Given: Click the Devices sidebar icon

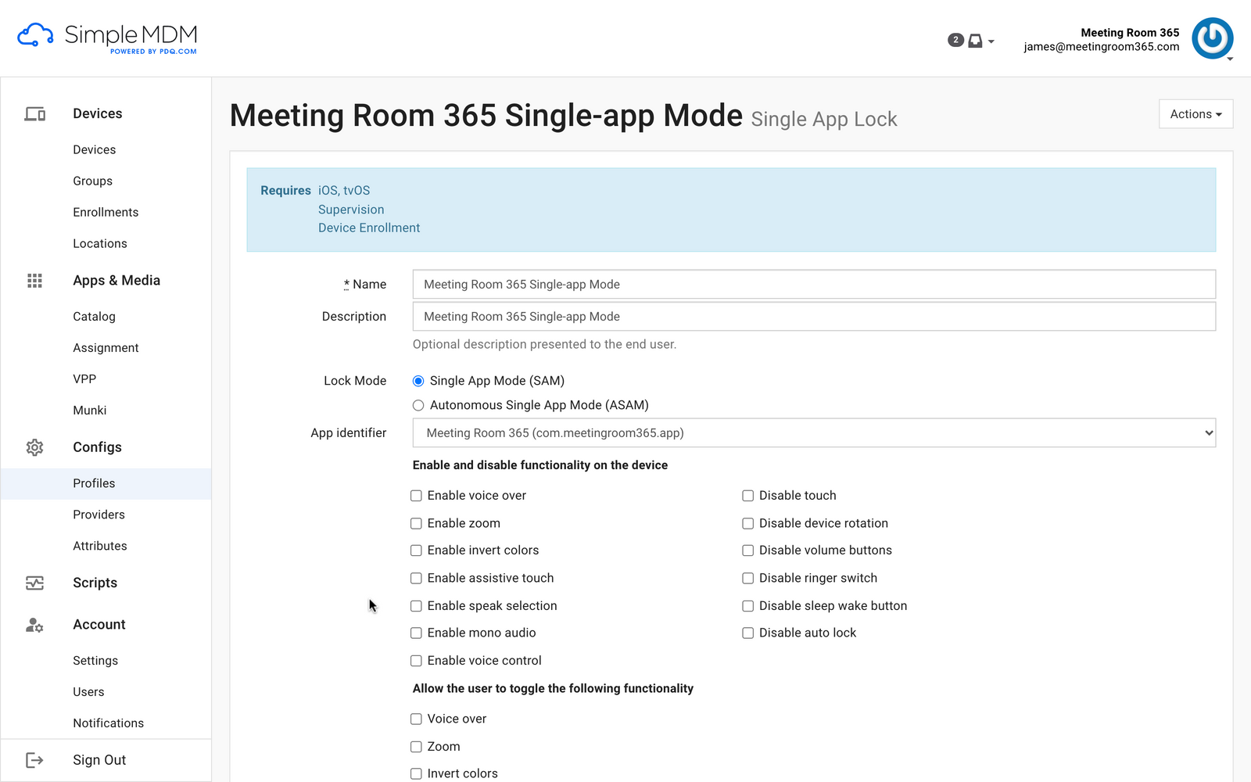Looking at the screenshot, I should pos(34,113).
